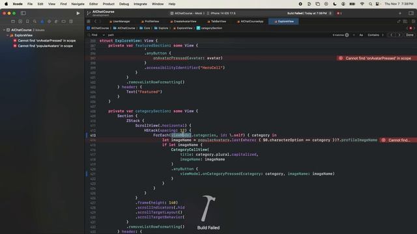The height and width of the screenshot is (234, 417).
Task: Click the red error count badge in toolbar
Action: pyautogui.click(x=339, y=13)
